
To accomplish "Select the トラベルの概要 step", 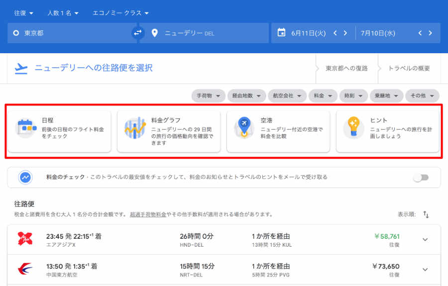I will pos(409,69).
